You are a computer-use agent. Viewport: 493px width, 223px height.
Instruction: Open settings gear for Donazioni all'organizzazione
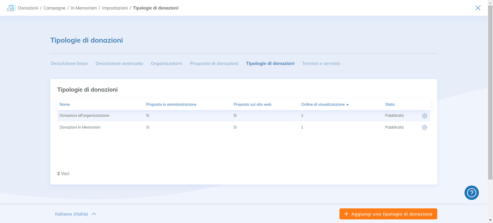click(424, 116)
